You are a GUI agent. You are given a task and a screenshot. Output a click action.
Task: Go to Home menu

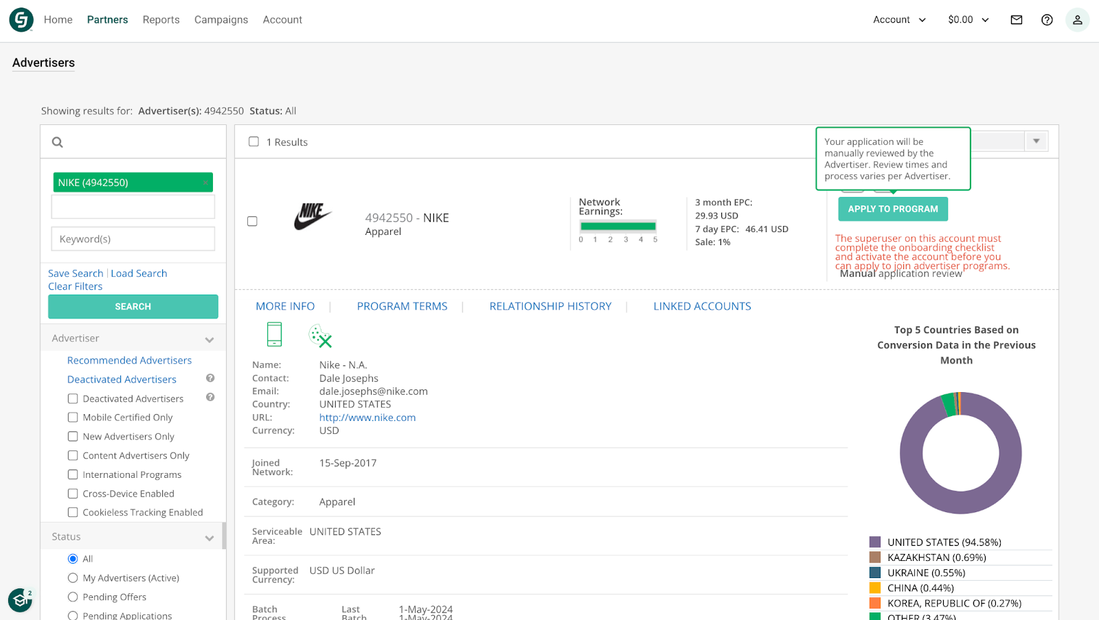point(58,20)
